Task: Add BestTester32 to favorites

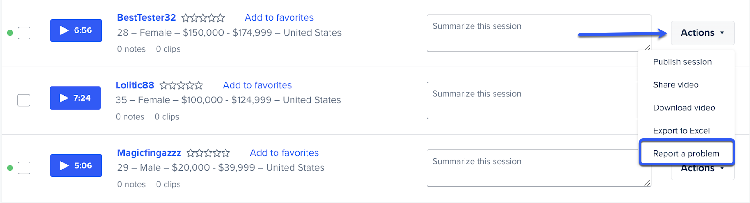Action: point(279,18)
